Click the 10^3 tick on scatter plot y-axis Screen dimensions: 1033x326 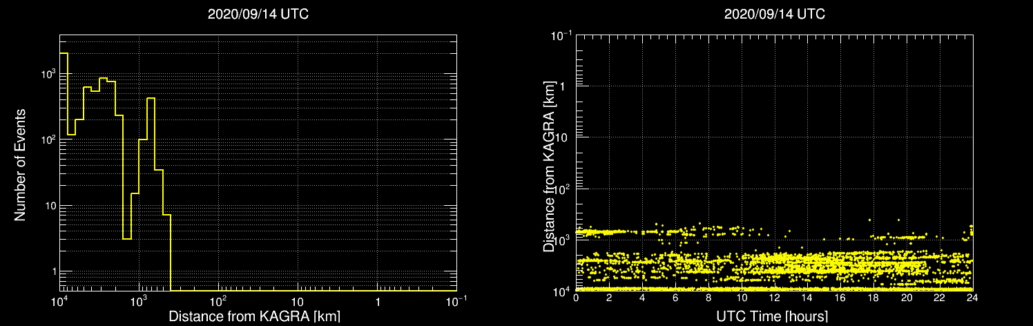[x=563, y=239]
